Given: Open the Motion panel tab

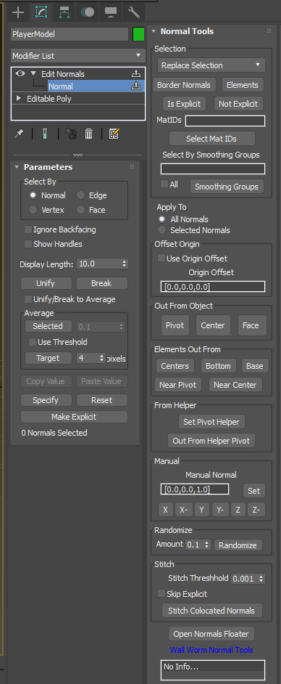Looking at the screenshot, I should [88, 12].
